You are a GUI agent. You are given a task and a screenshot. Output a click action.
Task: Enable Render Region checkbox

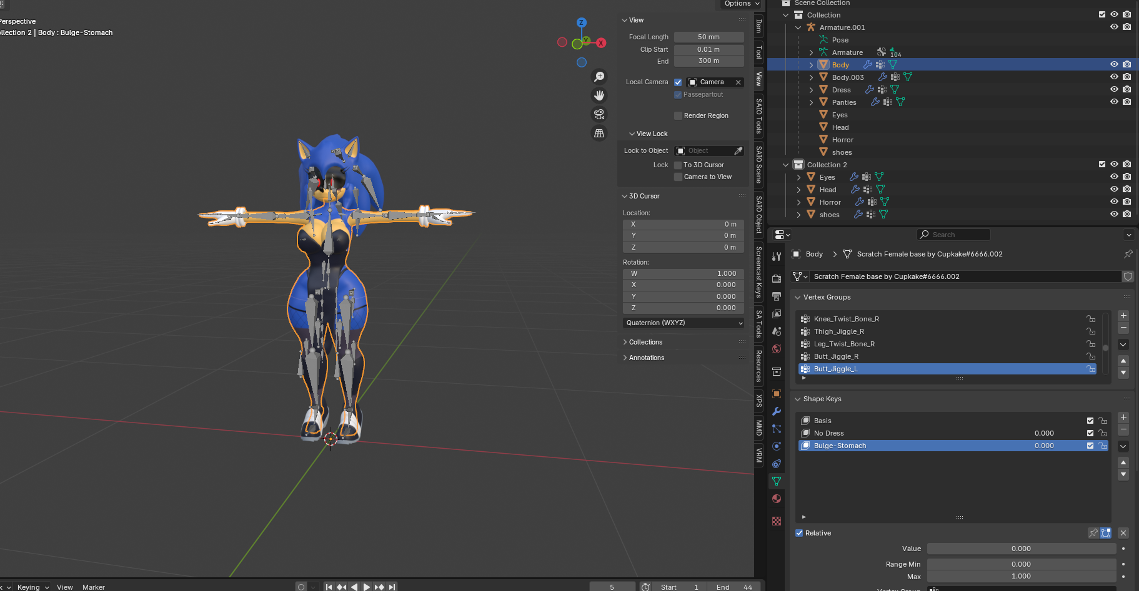tap(678, 116)
